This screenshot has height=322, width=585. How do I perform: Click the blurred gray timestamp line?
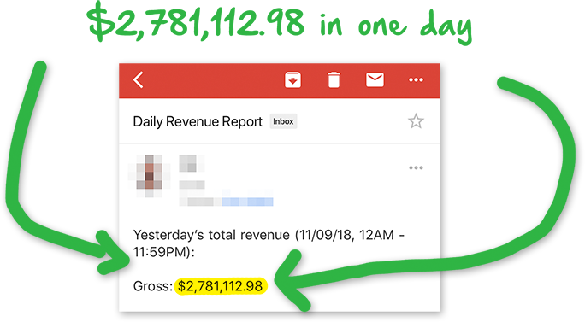(x=192, y=184)
